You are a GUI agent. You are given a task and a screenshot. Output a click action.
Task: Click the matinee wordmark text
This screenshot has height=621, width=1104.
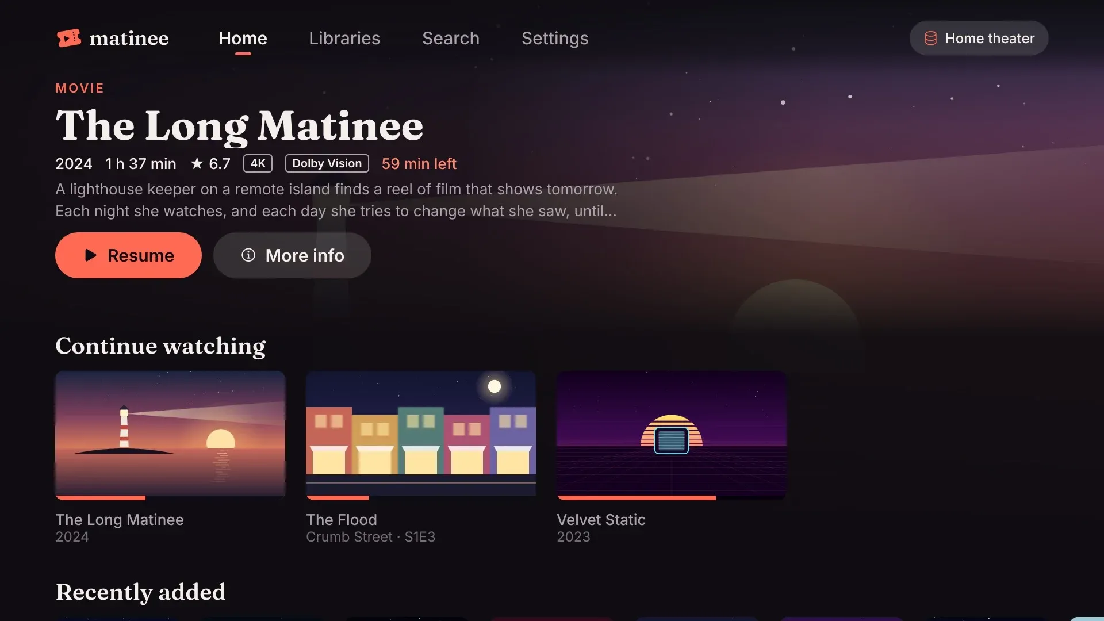click(129, 39)
